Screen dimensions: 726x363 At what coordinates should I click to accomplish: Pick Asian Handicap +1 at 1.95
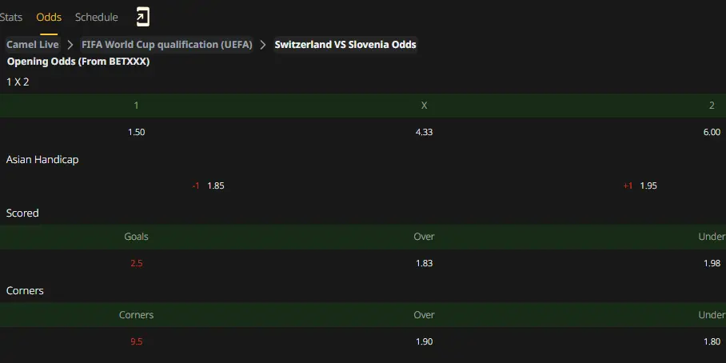640,185
